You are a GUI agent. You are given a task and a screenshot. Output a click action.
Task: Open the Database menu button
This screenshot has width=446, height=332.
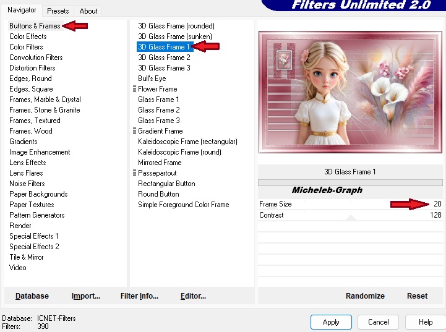[x=32, y=296]
